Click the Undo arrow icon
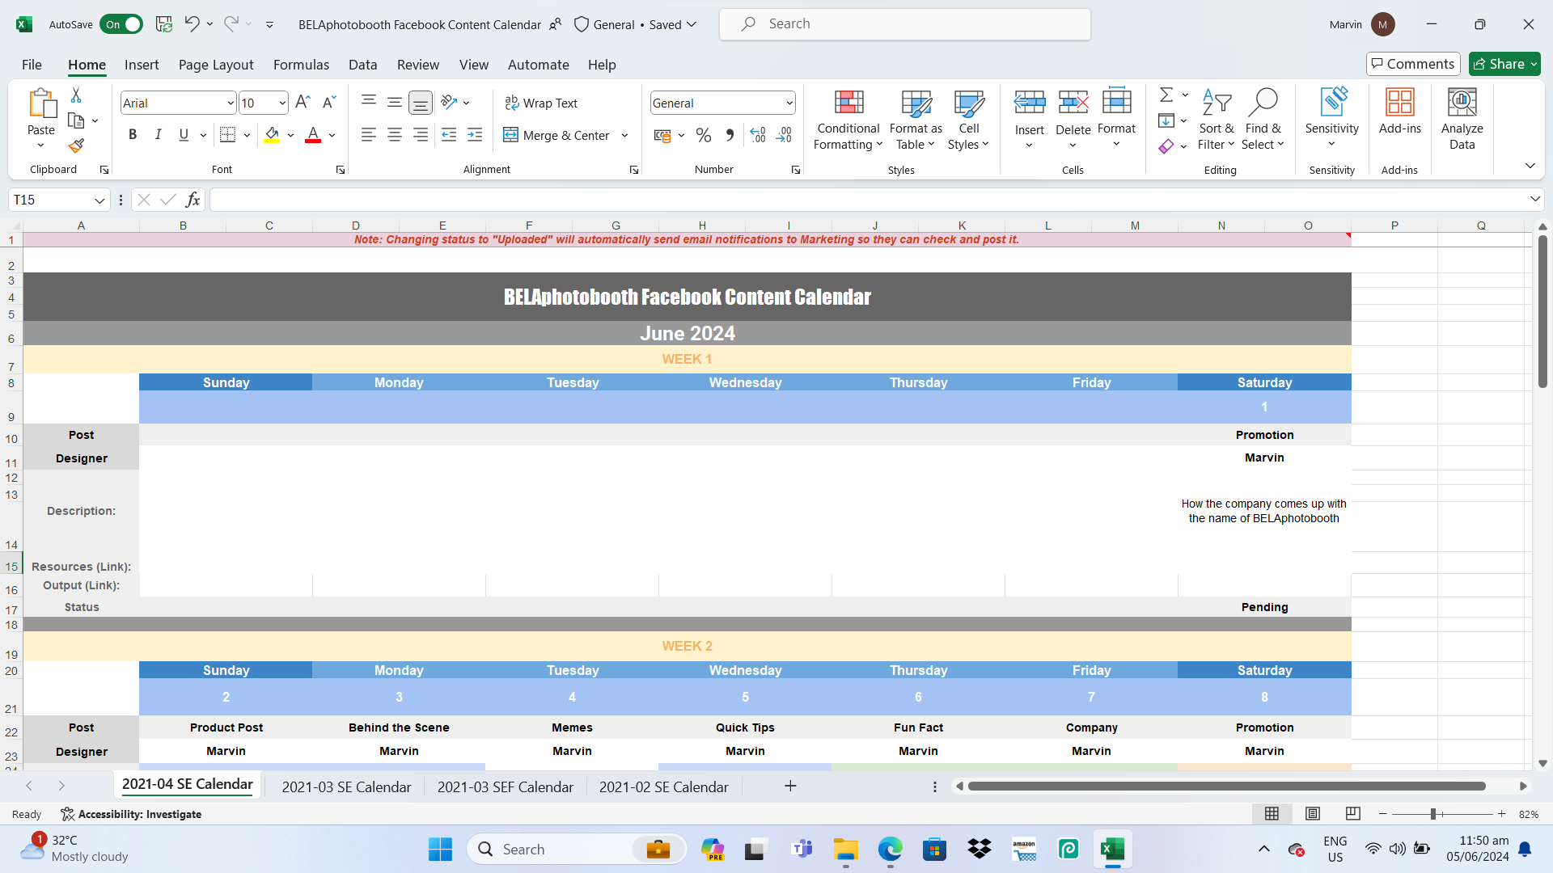Image resolution: width=1553 pixels, height=873 pixels. [192, 24]
